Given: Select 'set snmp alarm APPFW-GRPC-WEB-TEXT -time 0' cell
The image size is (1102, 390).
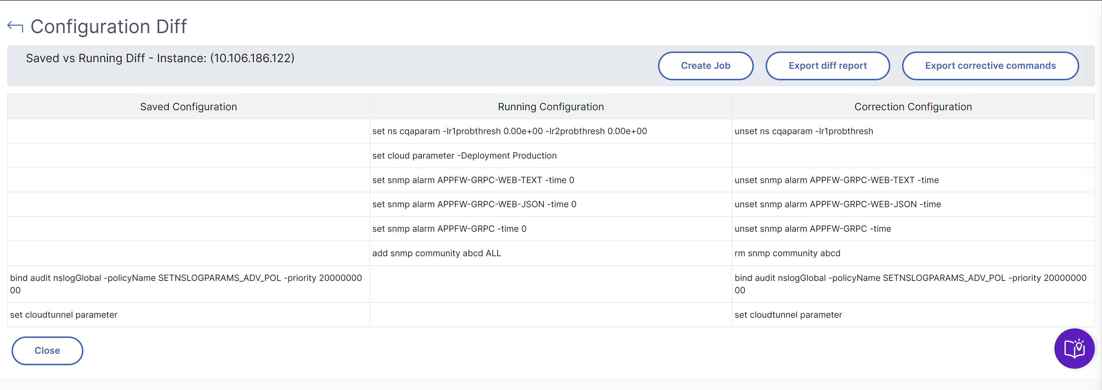Looking at the screenshot, I should click(551, 180).
